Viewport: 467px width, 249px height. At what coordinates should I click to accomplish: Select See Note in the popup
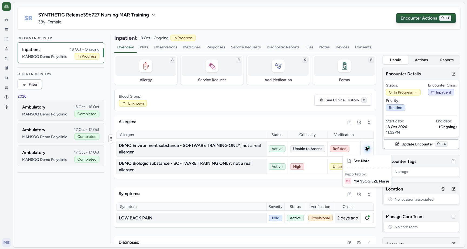point(367,161)
